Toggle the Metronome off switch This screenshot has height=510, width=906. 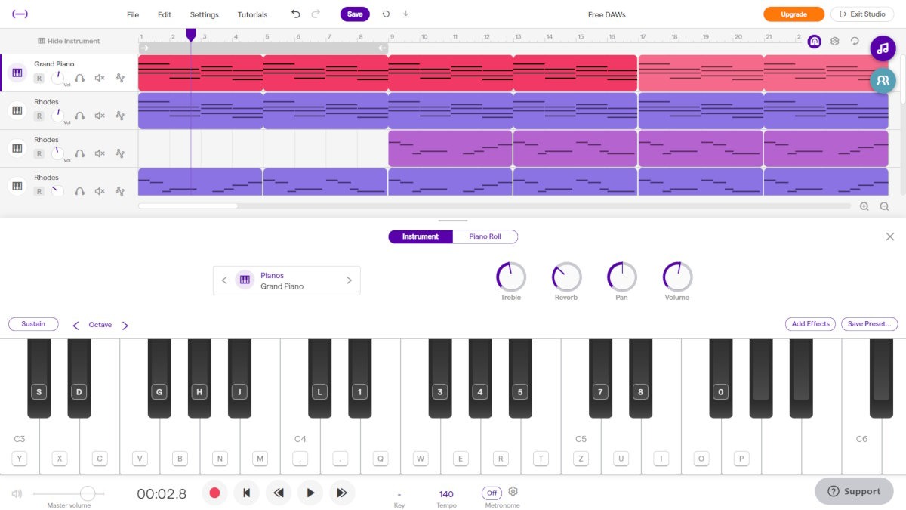coord(492,493)
